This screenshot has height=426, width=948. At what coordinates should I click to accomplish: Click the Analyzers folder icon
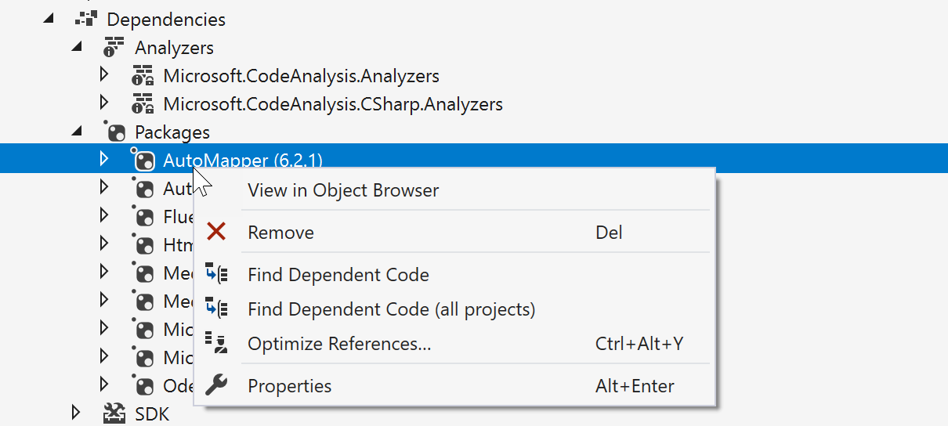pos(114,48)
